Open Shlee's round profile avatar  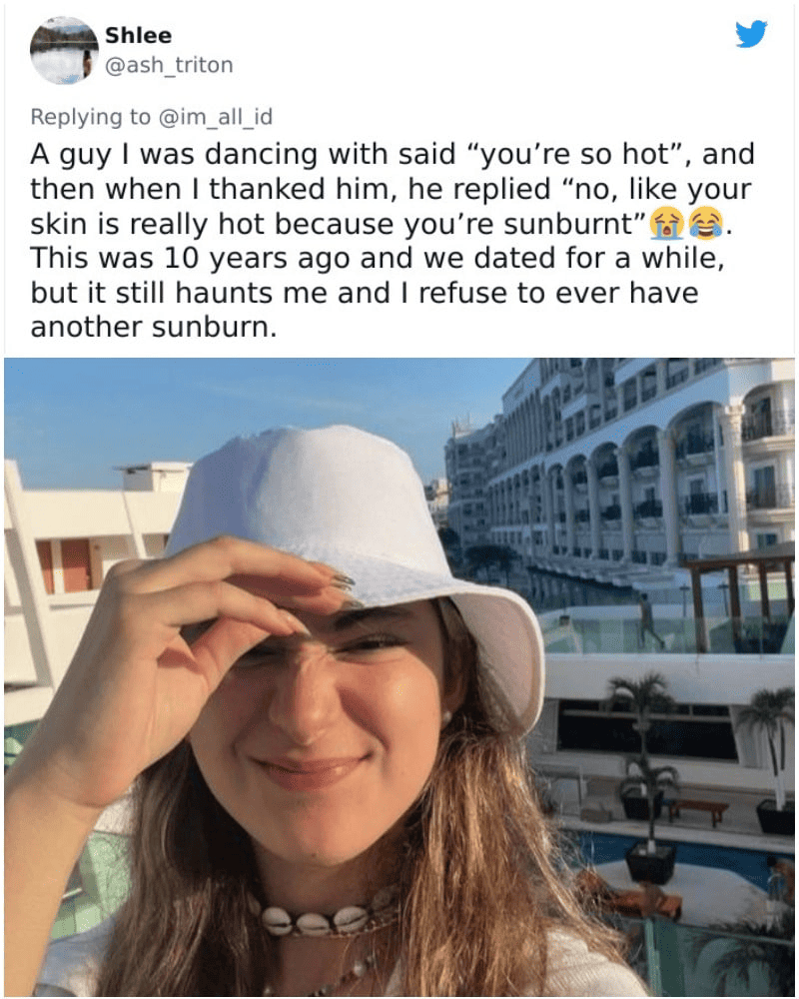(64, 50)
